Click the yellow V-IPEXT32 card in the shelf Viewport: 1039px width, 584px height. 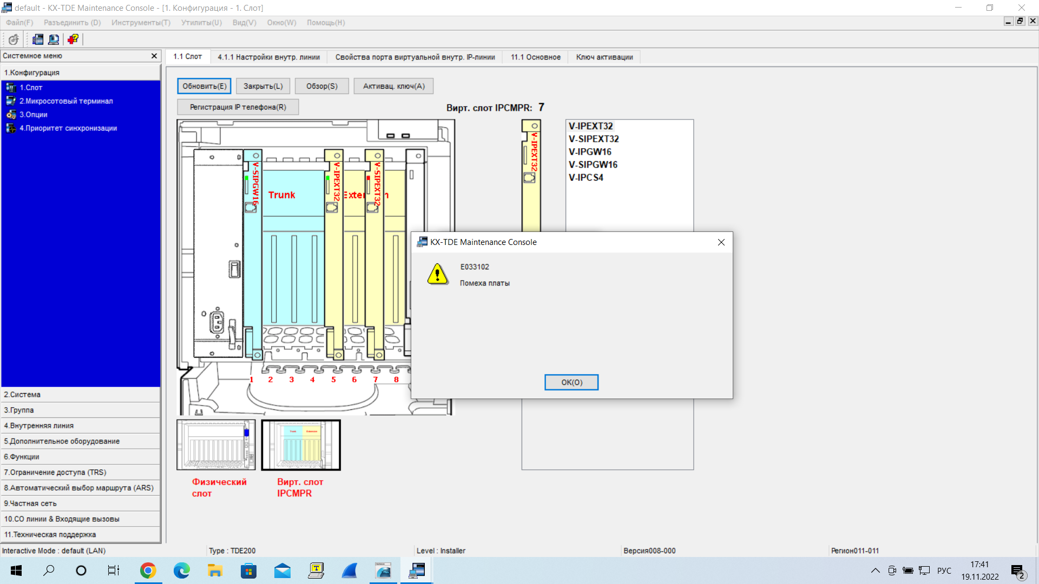[334, 254]
